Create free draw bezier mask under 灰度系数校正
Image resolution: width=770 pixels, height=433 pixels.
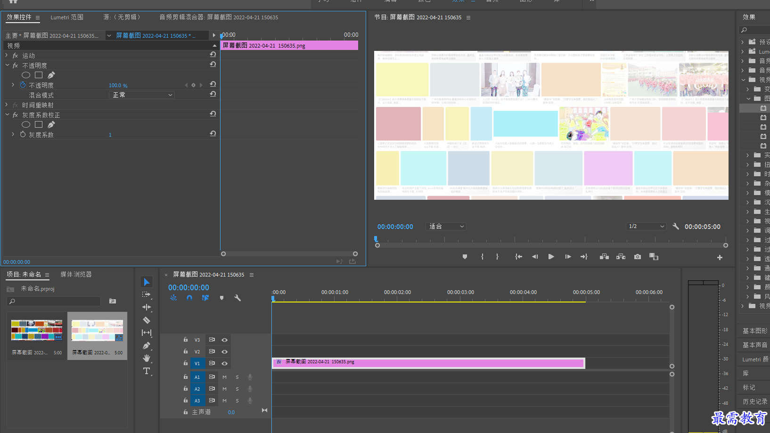(x=51, y=124)
